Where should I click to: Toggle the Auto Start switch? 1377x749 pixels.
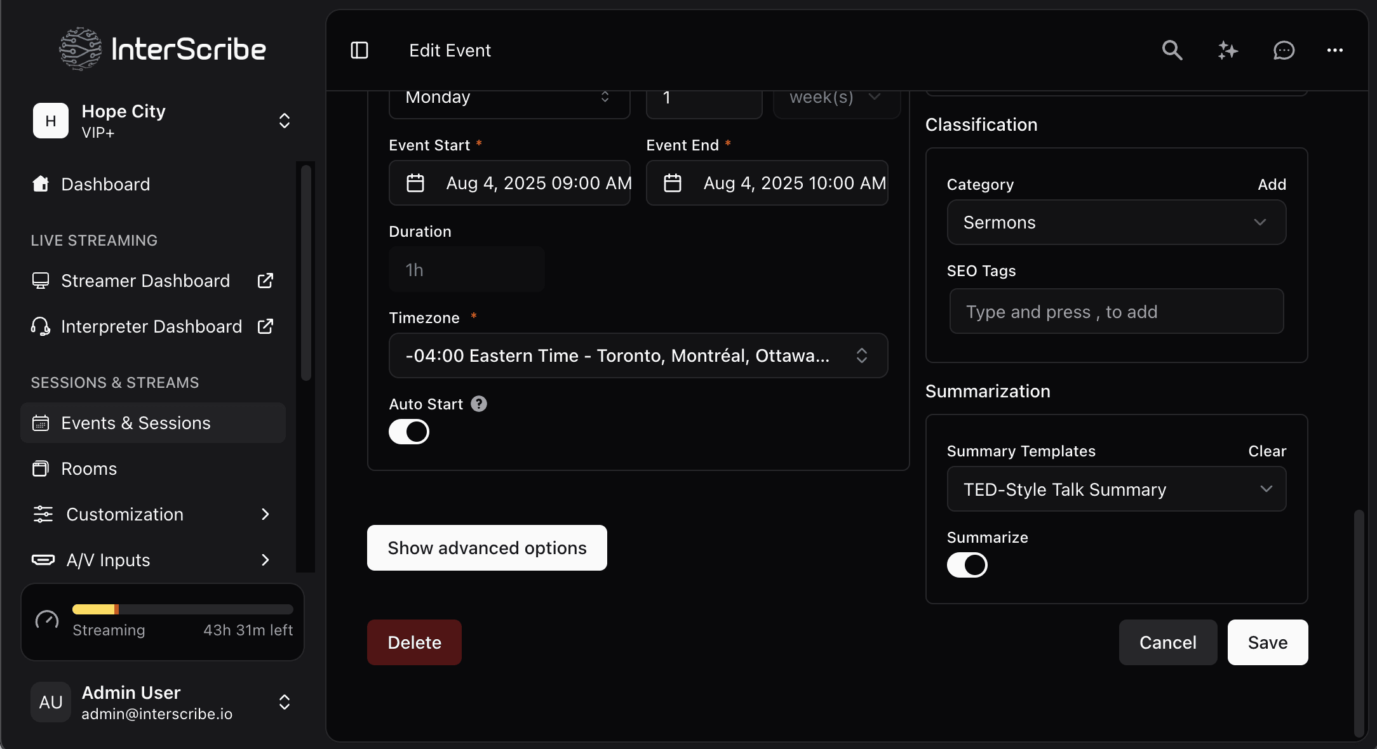tap(409, 432)
